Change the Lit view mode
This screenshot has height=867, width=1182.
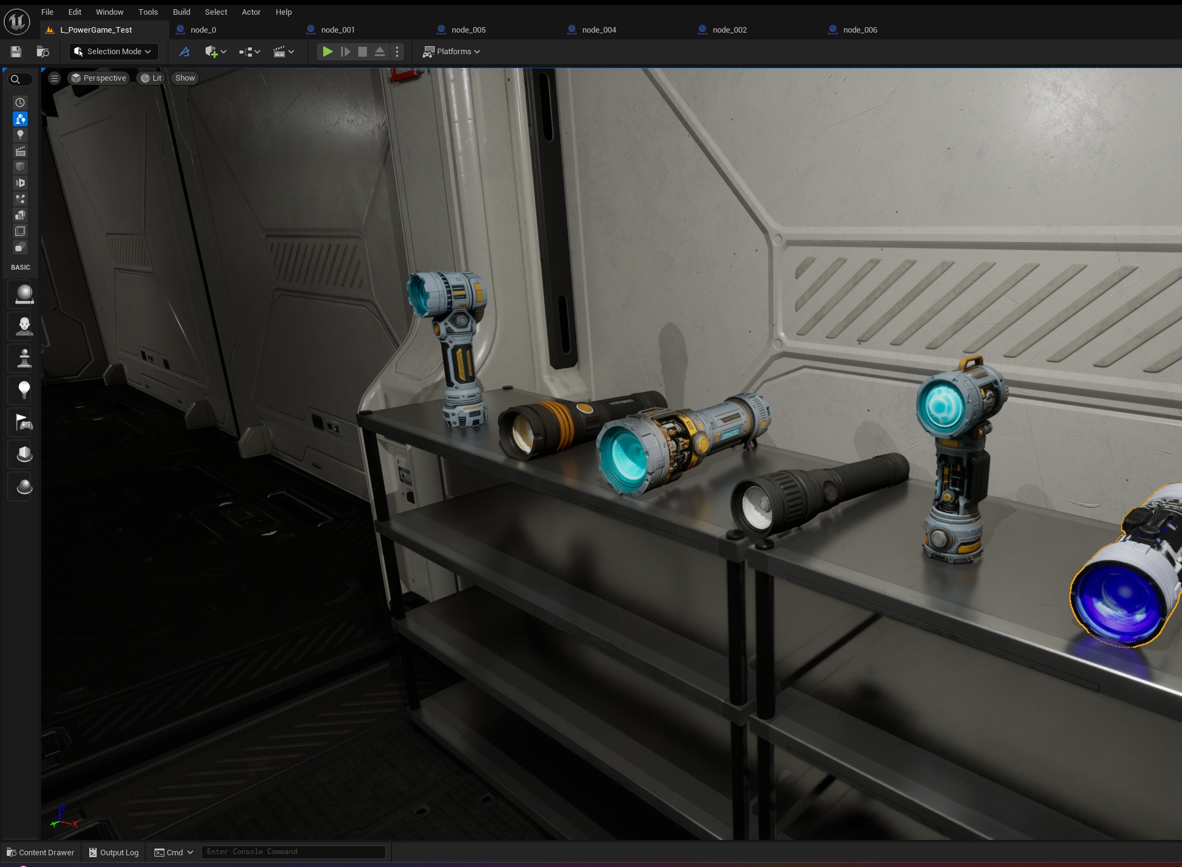tap(151, 78)
